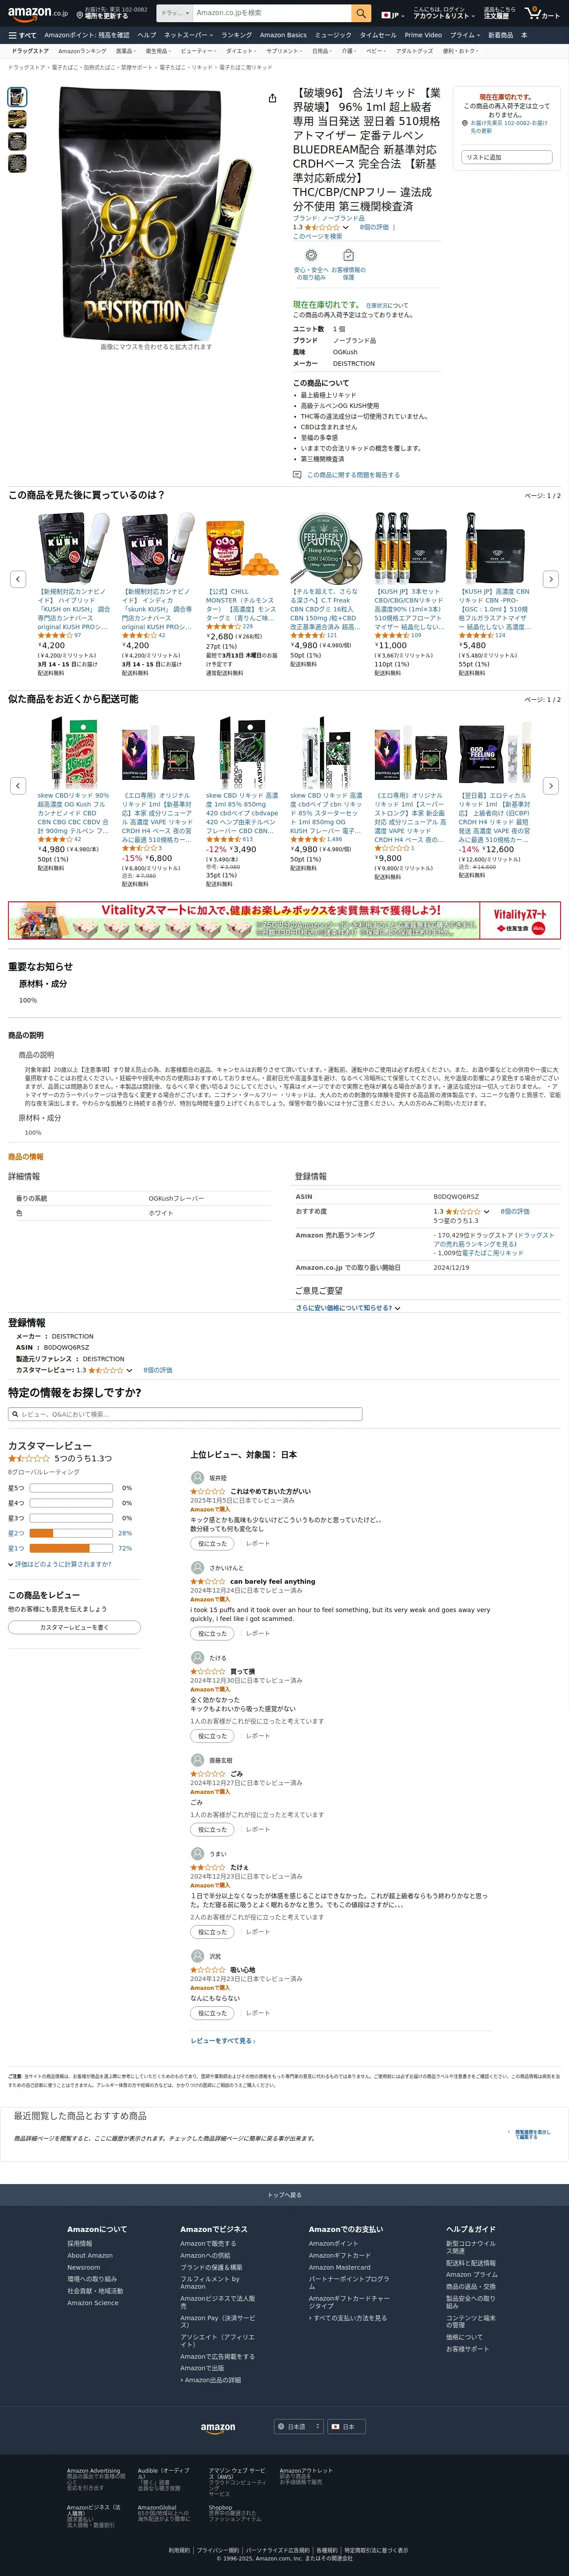Click さかいけんと reviewer avatar
Viewport: 569px width, 2576px height.
point(197,1568)
